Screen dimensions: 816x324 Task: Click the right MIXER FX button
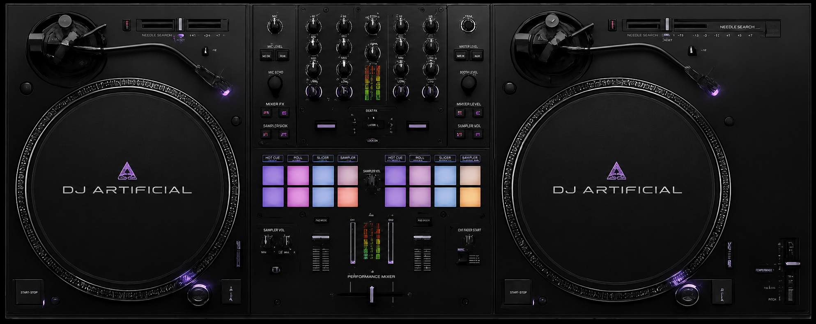(x=284, y=113)
